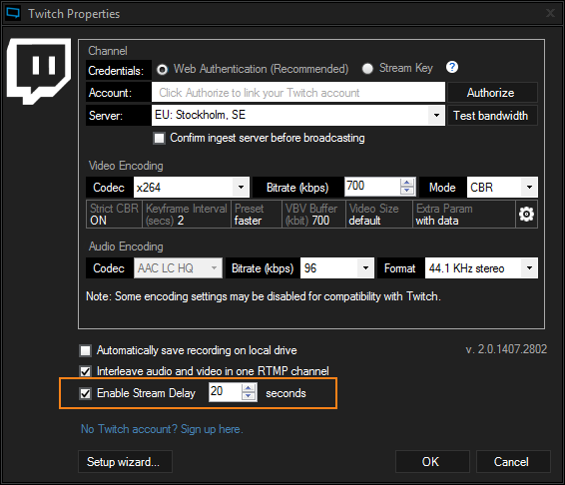The height and width of the screenshot is (485, 565).
Task: Increase video bitrate with up arrow
Action: [407, 183]
